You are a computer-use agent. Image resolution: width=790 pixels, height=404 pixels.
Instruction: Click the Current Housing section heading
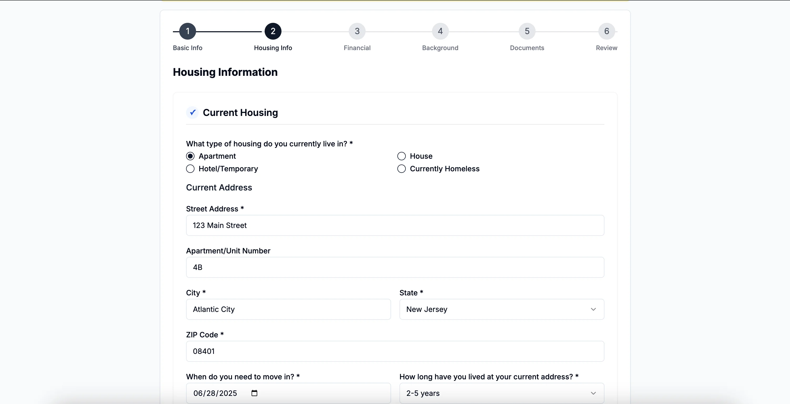(x=240, y=113)
